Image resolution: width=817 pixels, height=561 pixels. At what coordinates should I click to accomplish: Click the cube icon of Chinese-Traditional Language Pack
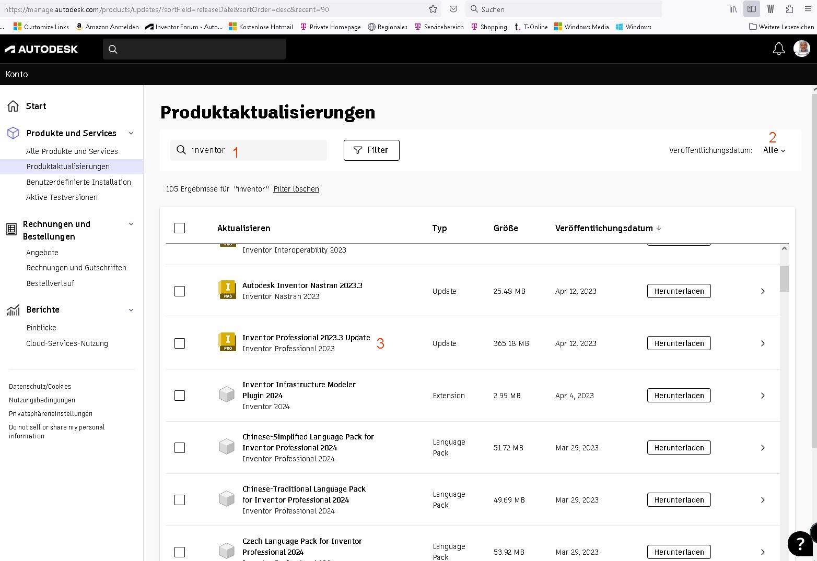tap(227, 499)
